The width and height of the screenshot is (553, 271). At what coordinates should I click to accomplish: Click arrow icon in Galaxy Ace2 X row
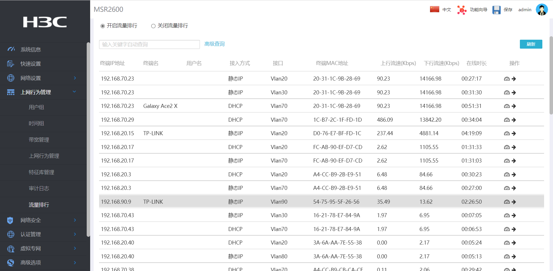pyautogui.click(x=514, y=106)
